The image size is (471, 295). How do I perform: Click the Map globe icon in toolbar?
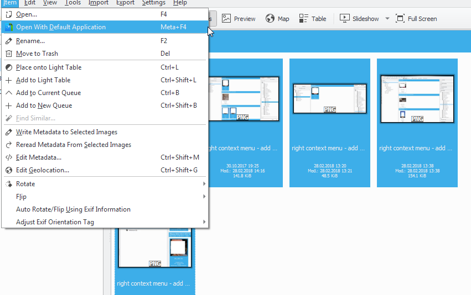click(x=270, y=19)
